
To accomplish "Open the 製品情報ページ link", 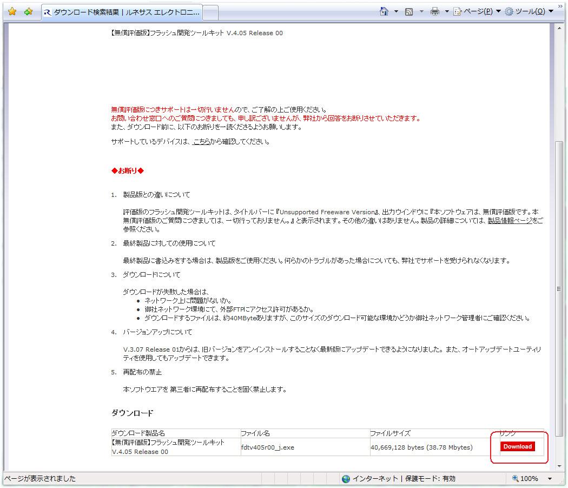I will click(510, 221).
